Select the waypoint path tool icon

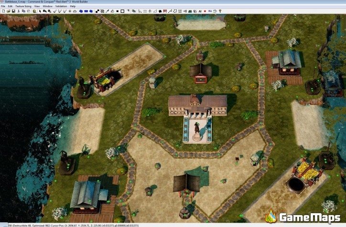click(170, 11)
